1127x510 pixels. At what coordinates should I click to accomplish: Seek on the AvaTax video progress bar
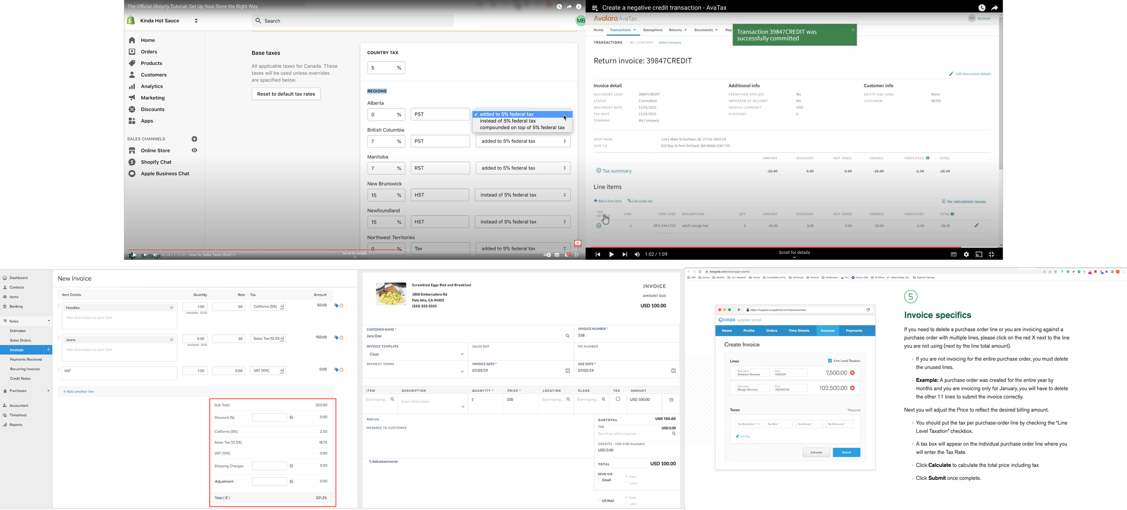point(794,247)
